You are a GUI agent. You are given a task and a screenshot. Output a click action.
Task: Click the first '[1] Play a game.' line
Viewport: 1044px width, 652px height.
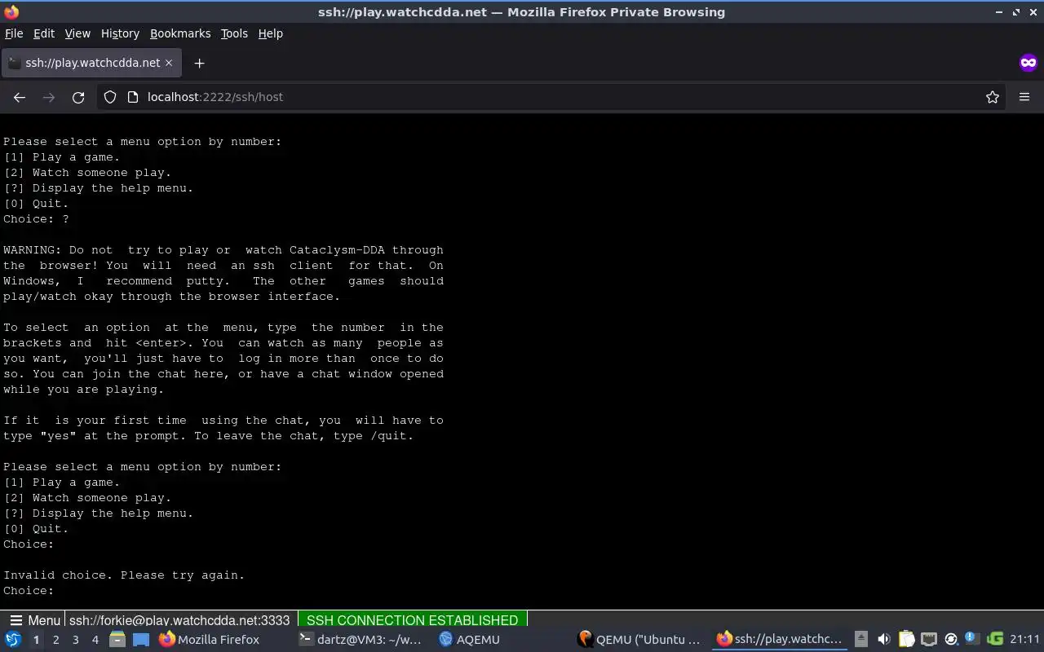click(62, 157)
